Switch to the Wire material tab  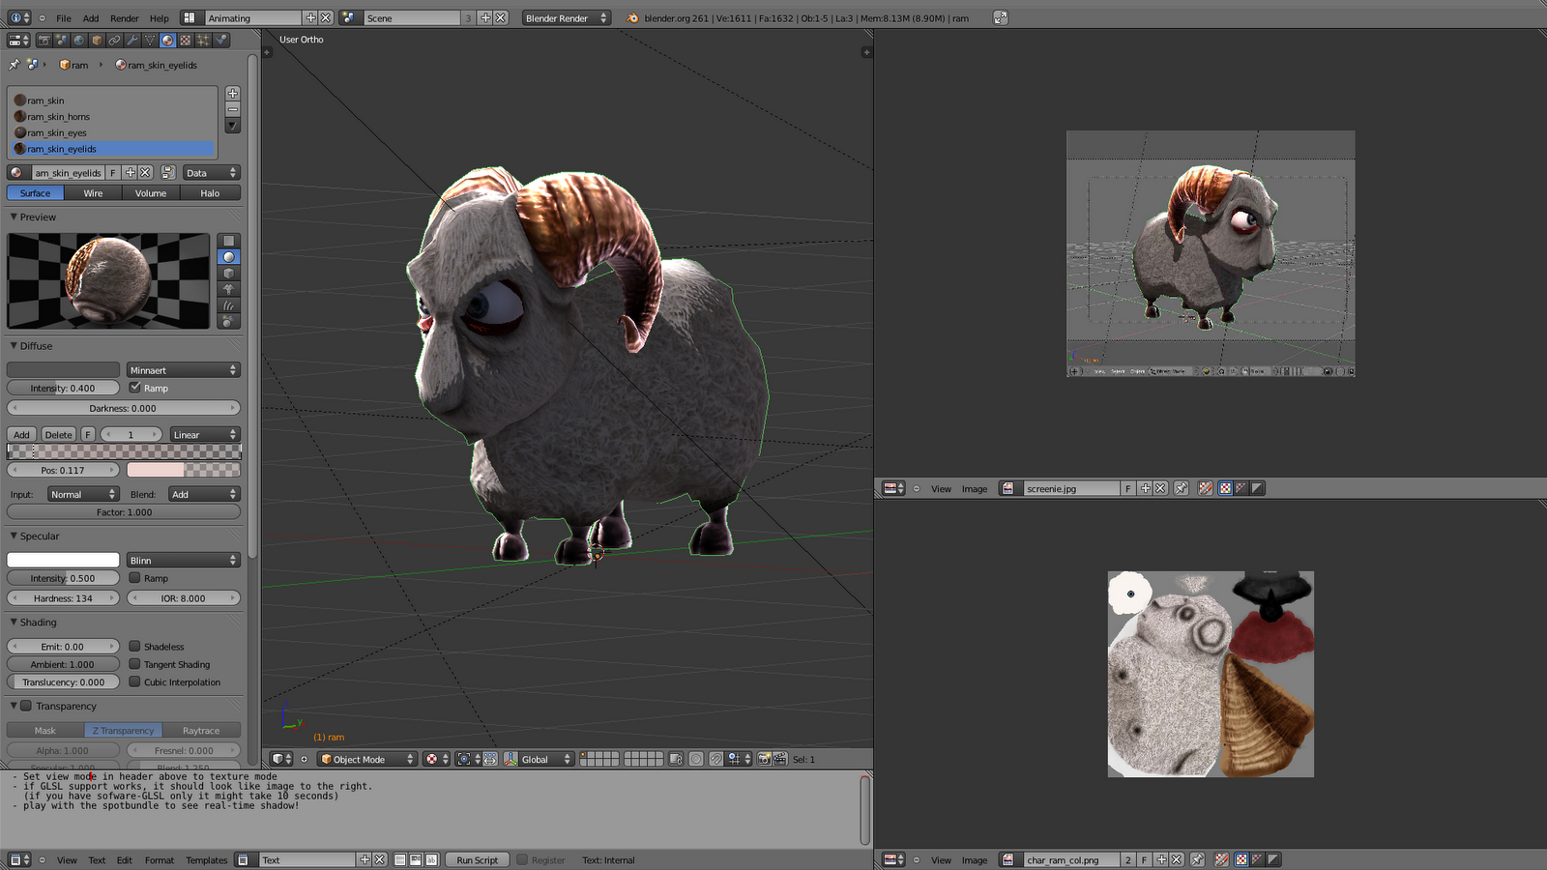[93, 192]
